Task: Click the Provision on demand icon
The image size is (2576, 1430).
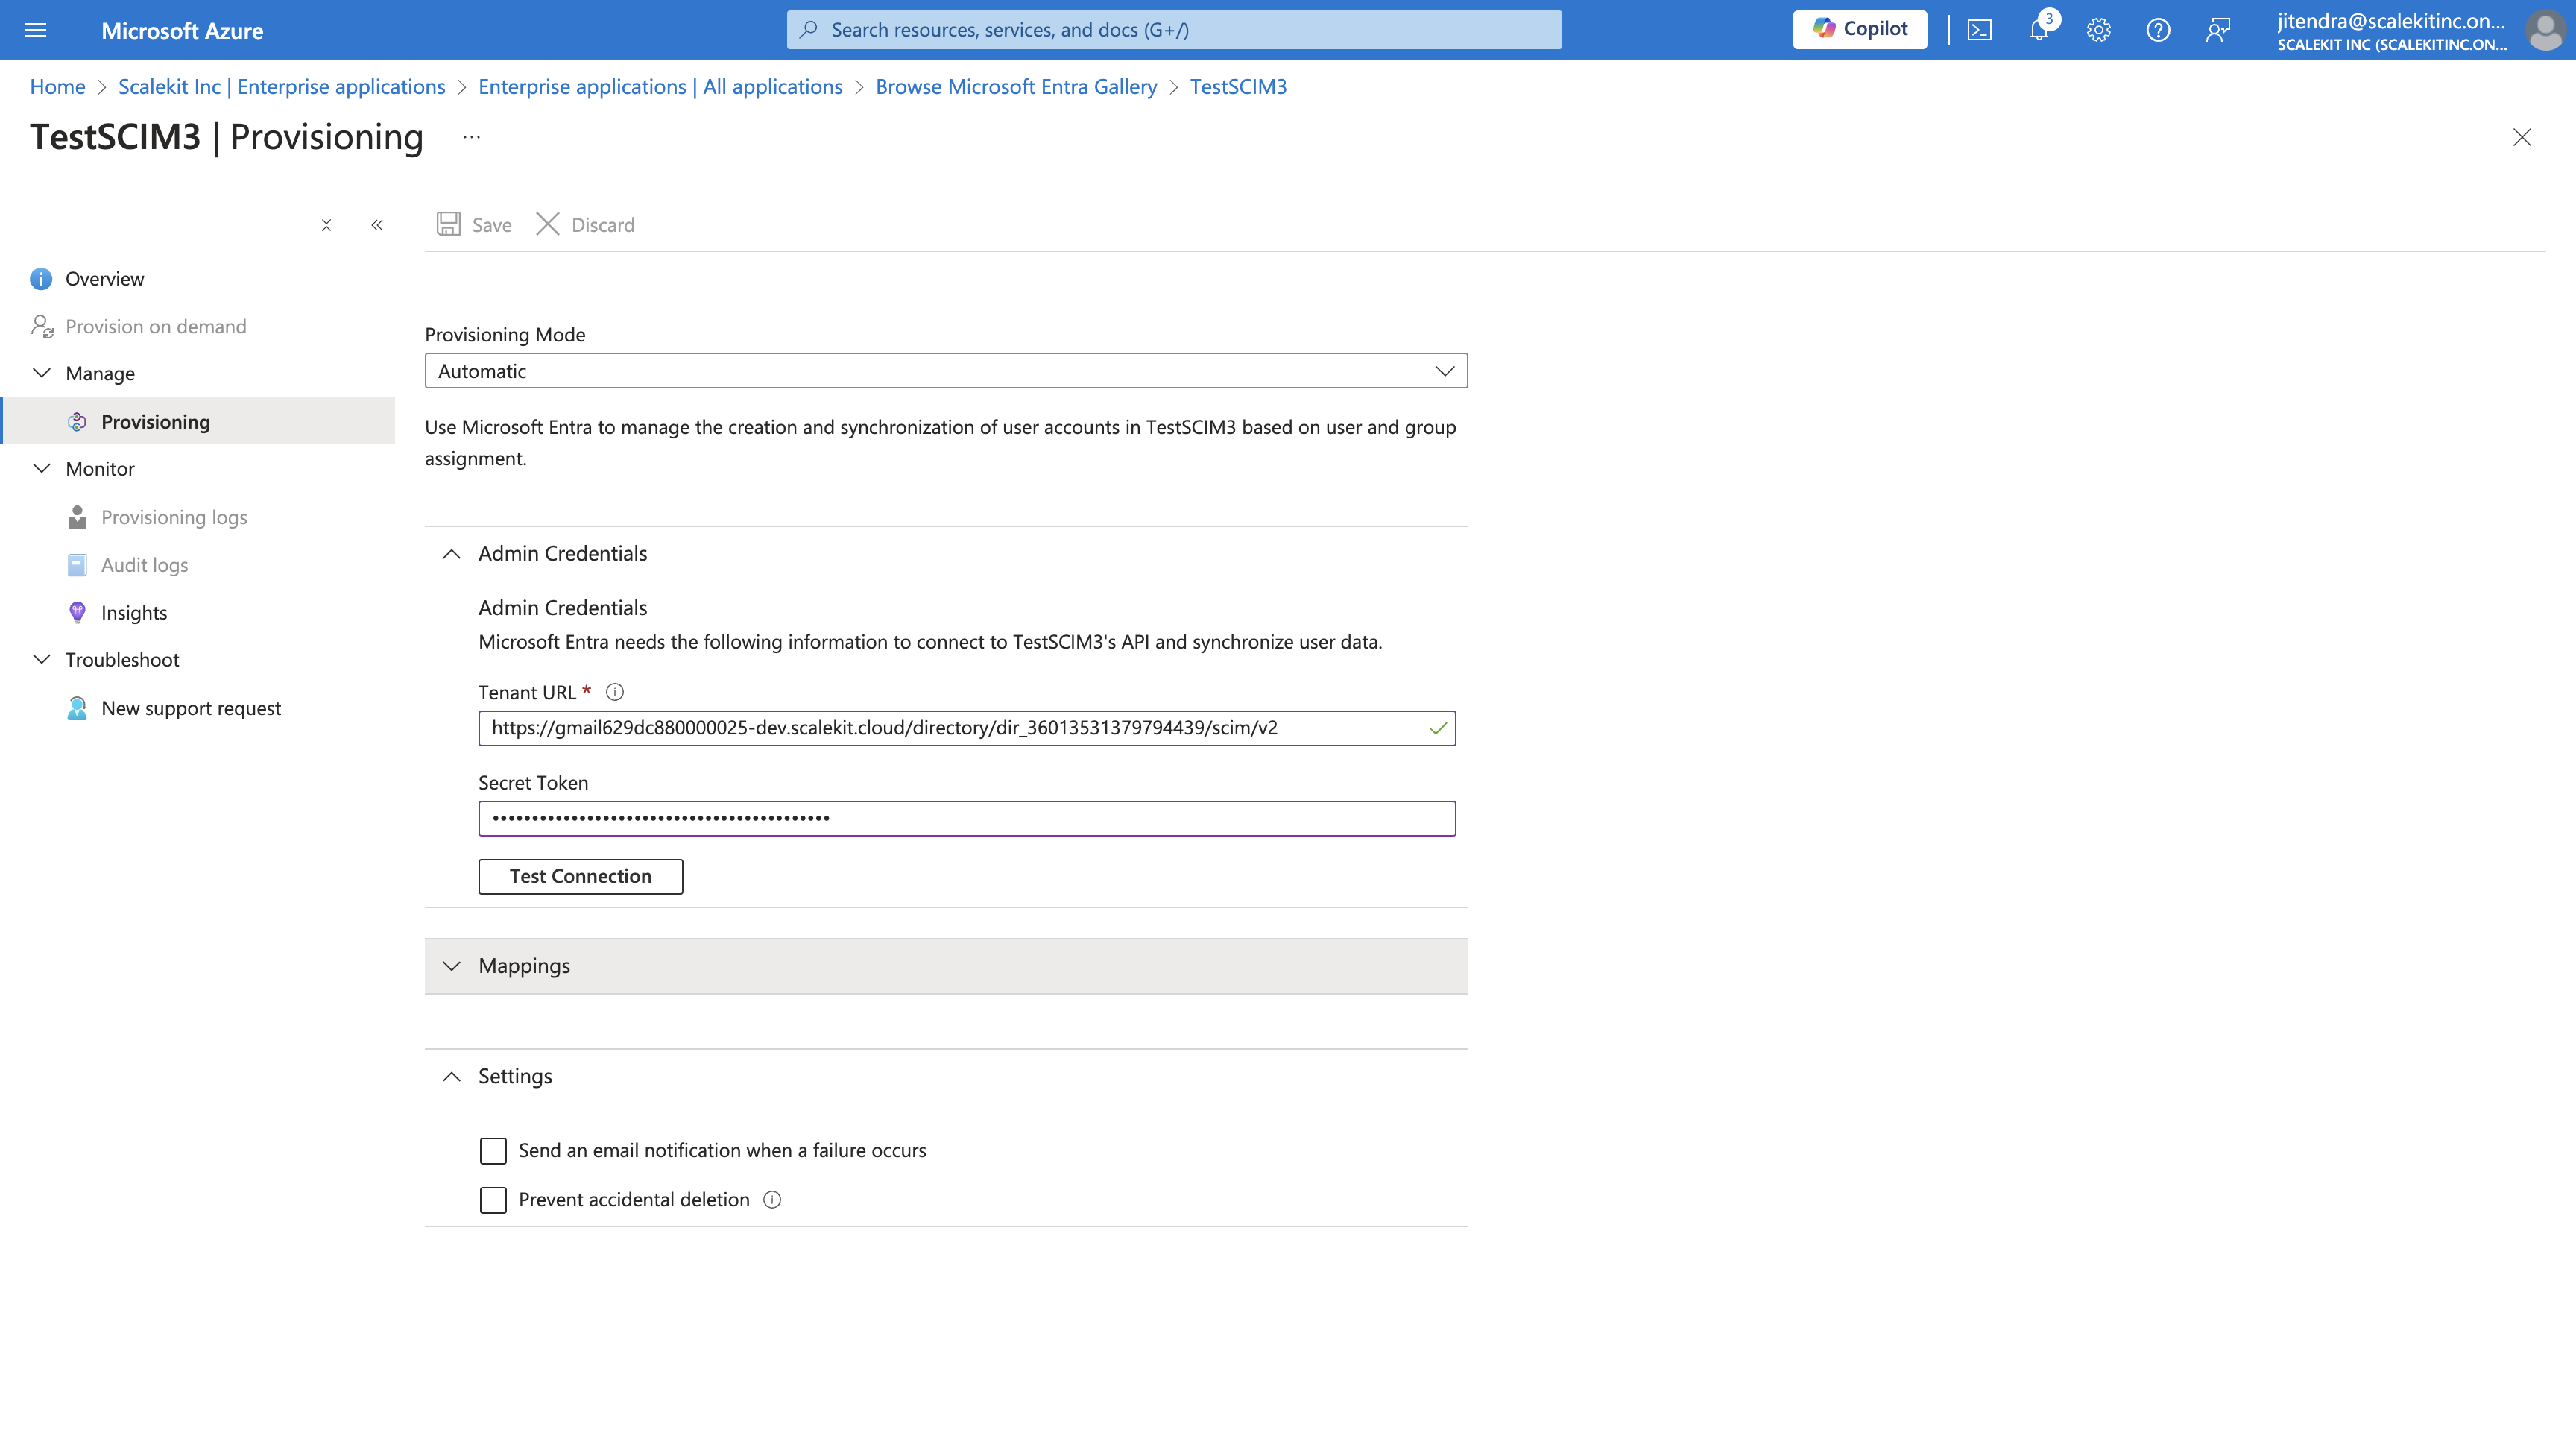Action: [42, 326]
